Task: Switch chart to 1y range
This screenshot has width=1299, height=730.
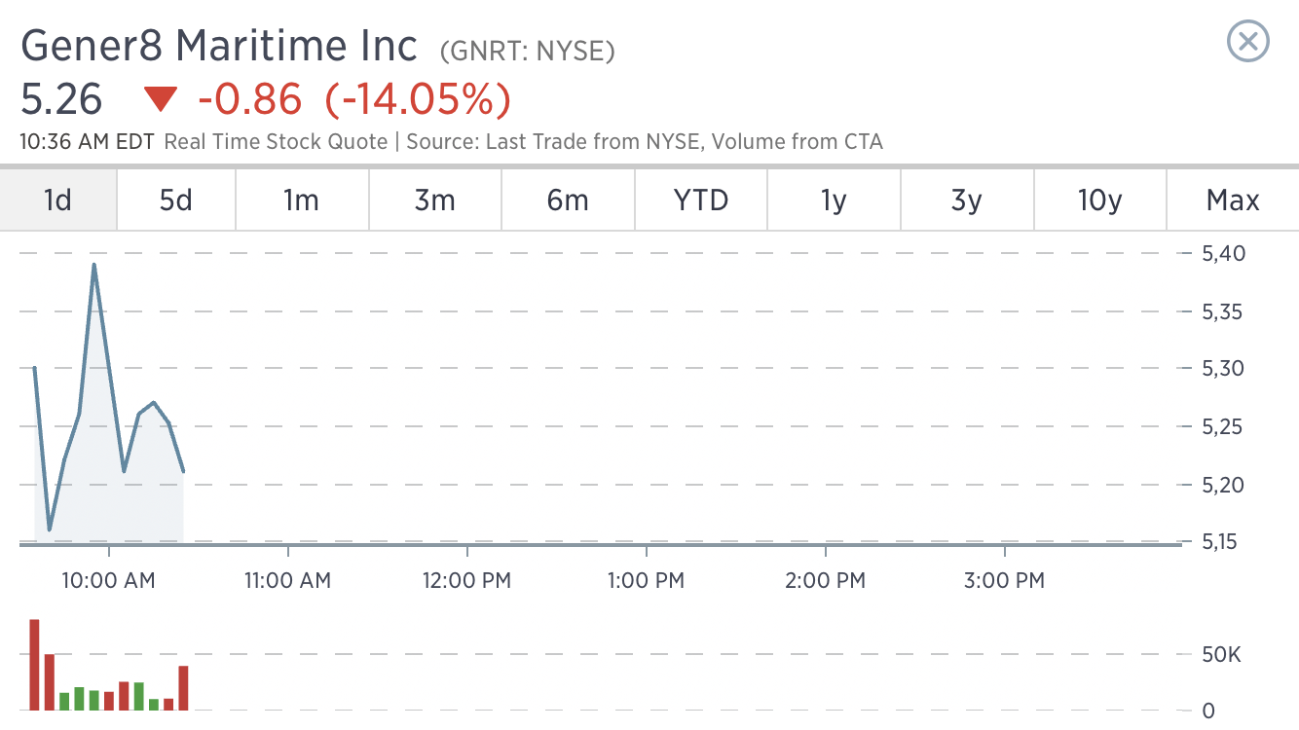Action: [x=835, y=201]
